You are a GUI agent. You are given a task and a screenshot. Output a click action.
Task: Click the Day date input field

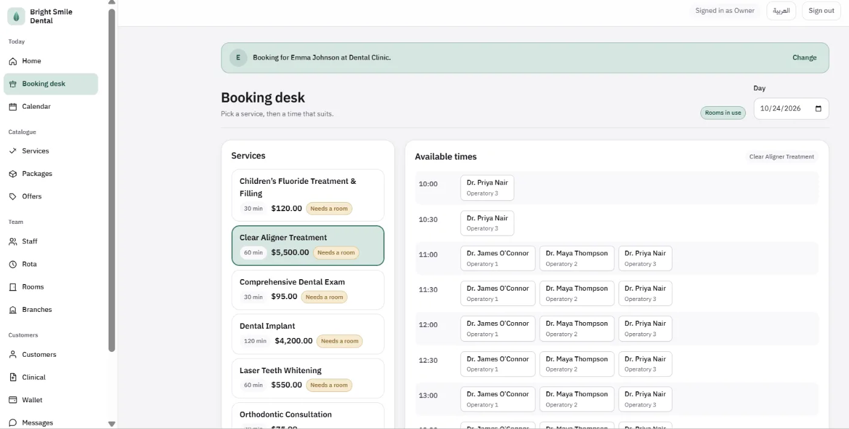click(791, 109)
